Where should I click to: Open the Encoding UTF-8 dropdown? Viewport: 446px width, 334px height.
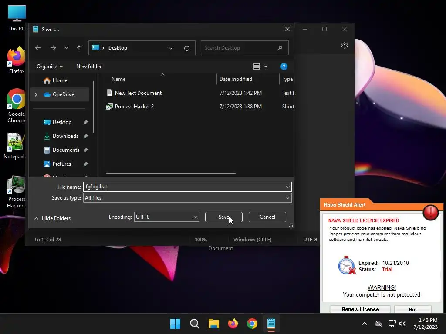point(167,217)
